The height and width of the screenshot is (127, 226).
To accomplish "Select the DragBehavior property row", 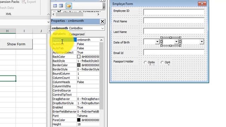I will coord(76,99).
